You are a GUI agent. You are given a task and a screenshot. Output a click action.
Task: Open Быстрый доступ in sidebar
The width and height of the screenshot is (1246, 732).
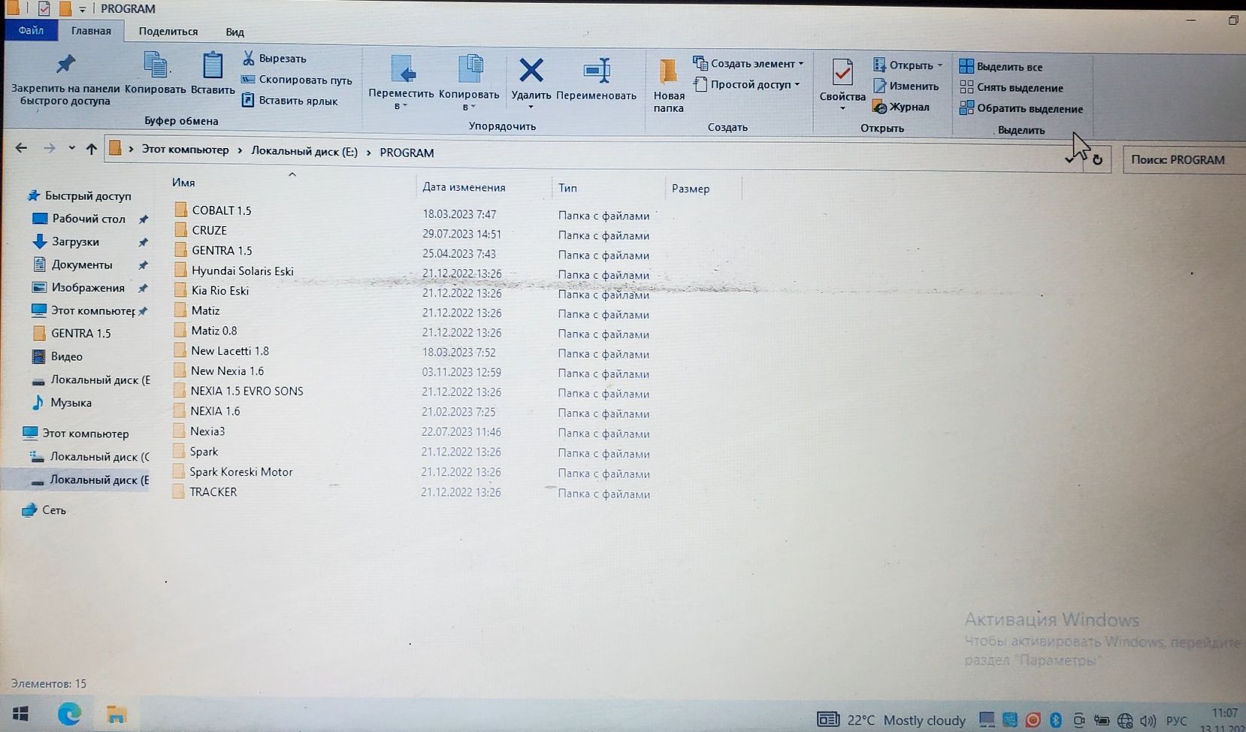(79, 195)
